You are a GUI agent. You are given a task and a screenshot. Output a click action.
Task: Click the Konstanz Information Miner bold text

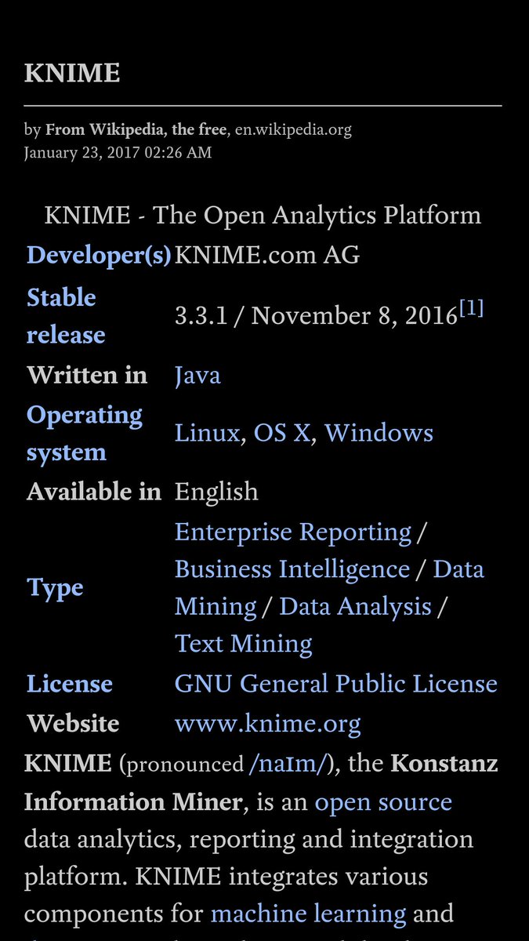[x=261, y=783]
